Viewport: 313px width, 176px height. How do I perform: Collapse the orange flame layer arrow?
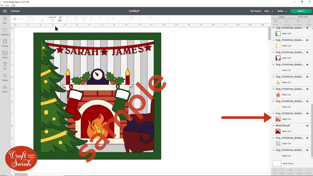273,89
